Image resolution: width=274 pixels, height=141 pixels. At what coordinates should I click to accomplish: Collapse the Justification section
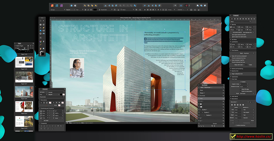pyautogui.click(x=230, y=42)
